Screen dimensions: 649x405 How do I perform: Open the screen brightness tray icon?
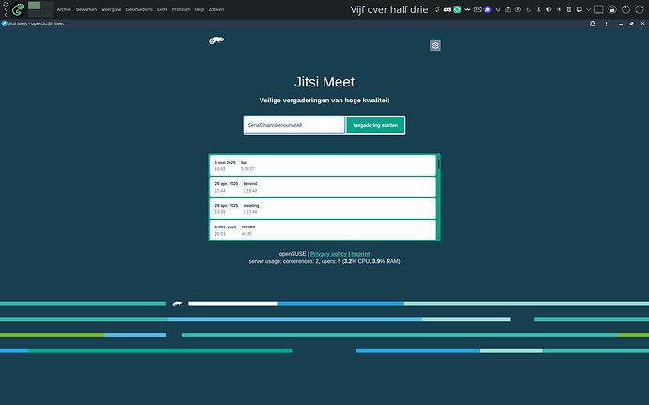coord(559,9)
